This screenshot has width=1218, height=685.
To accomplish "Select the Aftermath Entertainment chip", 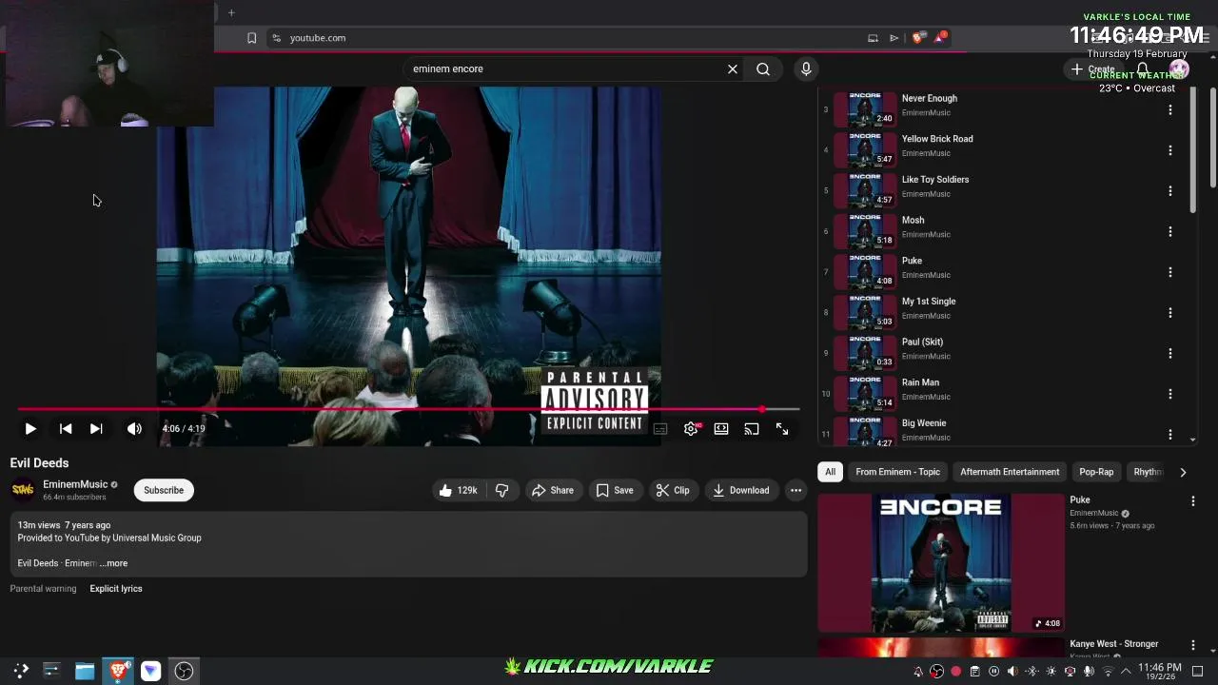I will (x=1010, y=472).
